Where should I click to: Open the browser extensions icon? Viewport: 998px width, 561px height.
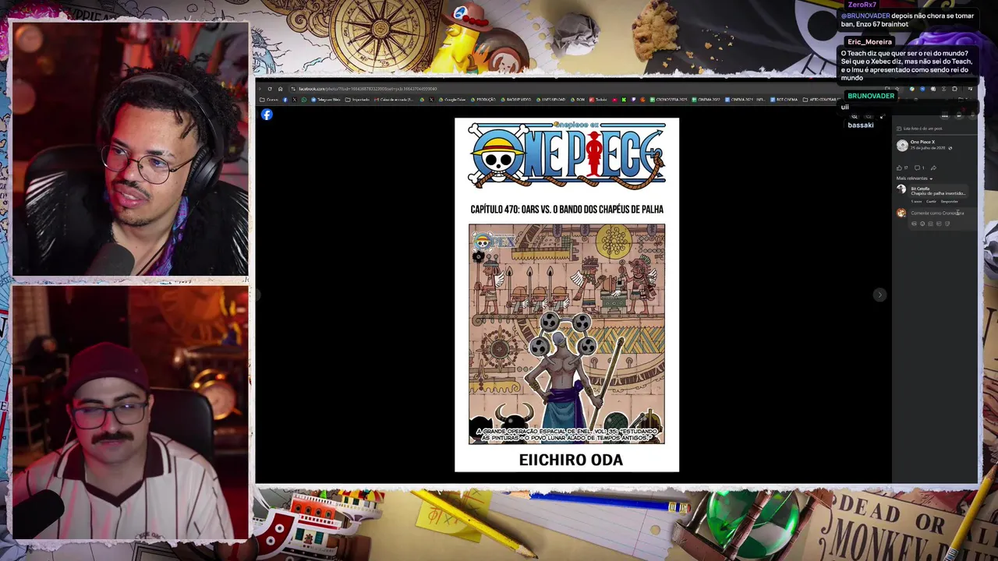pyautogui.click(x=954, y=89)
